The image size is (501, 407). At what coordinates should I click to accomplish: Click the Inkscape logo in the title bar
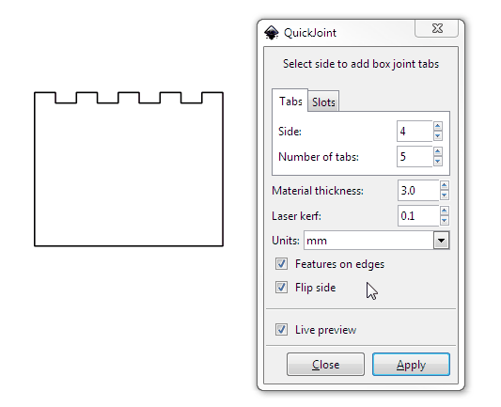pyautogui.click(x=272, y=33)
